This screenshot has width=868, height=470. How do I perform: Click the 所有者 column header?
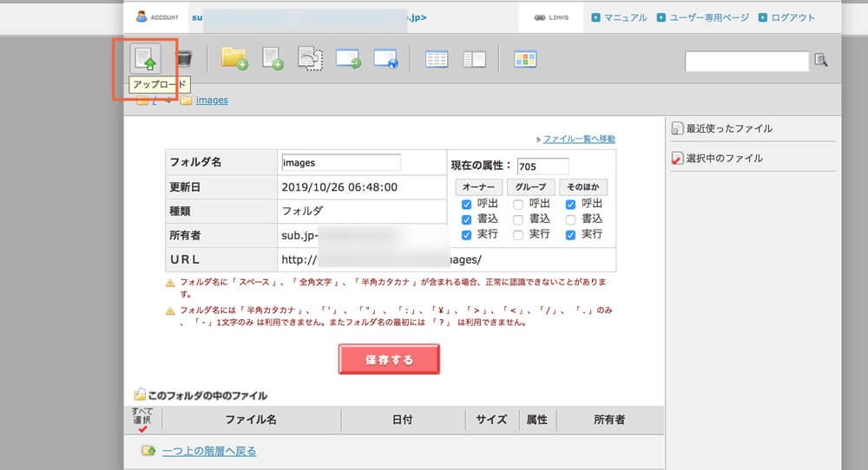click(x=609, y=420)
